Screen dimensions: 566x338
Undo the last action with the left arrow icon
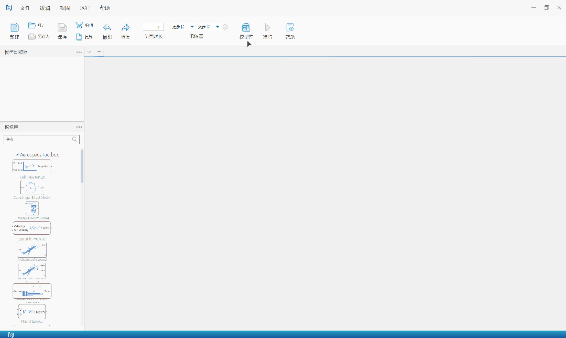(x=107, y=28)
